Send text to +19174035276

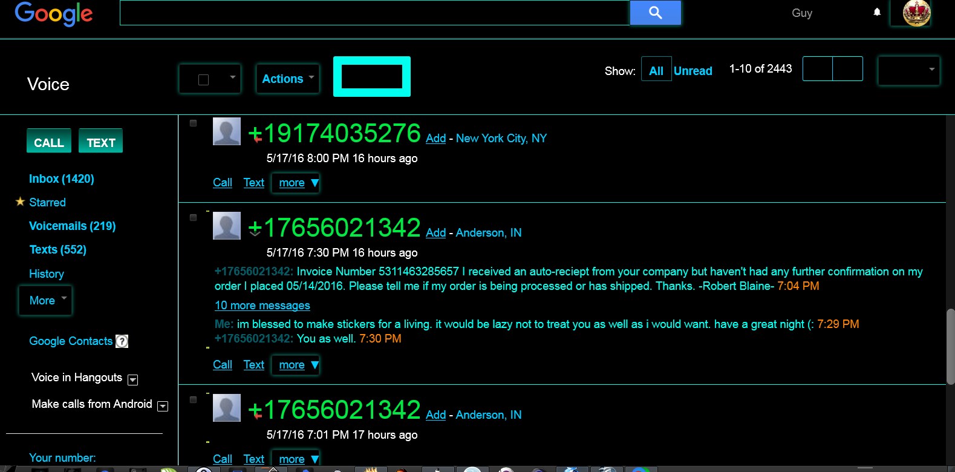coord(254,183)
